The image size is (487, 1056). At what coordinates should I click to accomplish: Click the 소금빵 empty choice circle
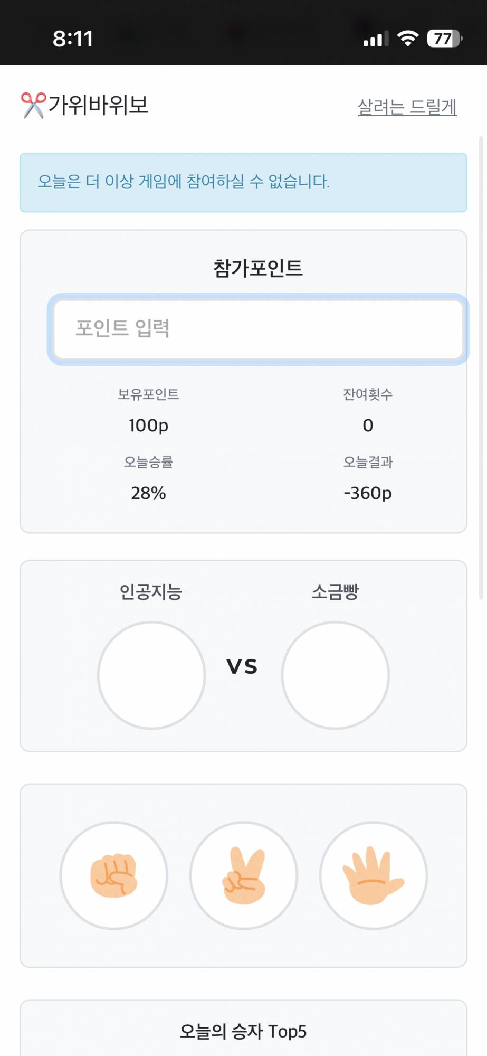pos(336,675)
